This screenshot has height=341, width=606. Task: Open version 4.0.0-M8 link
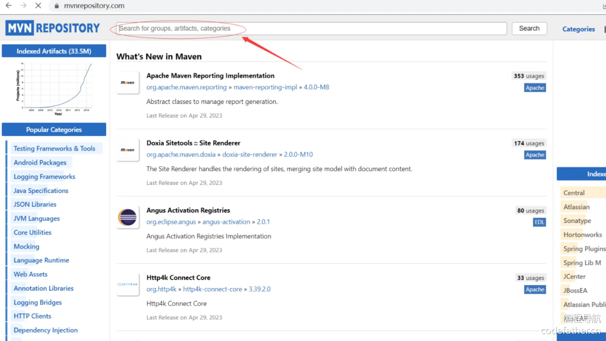pos(316,87)
